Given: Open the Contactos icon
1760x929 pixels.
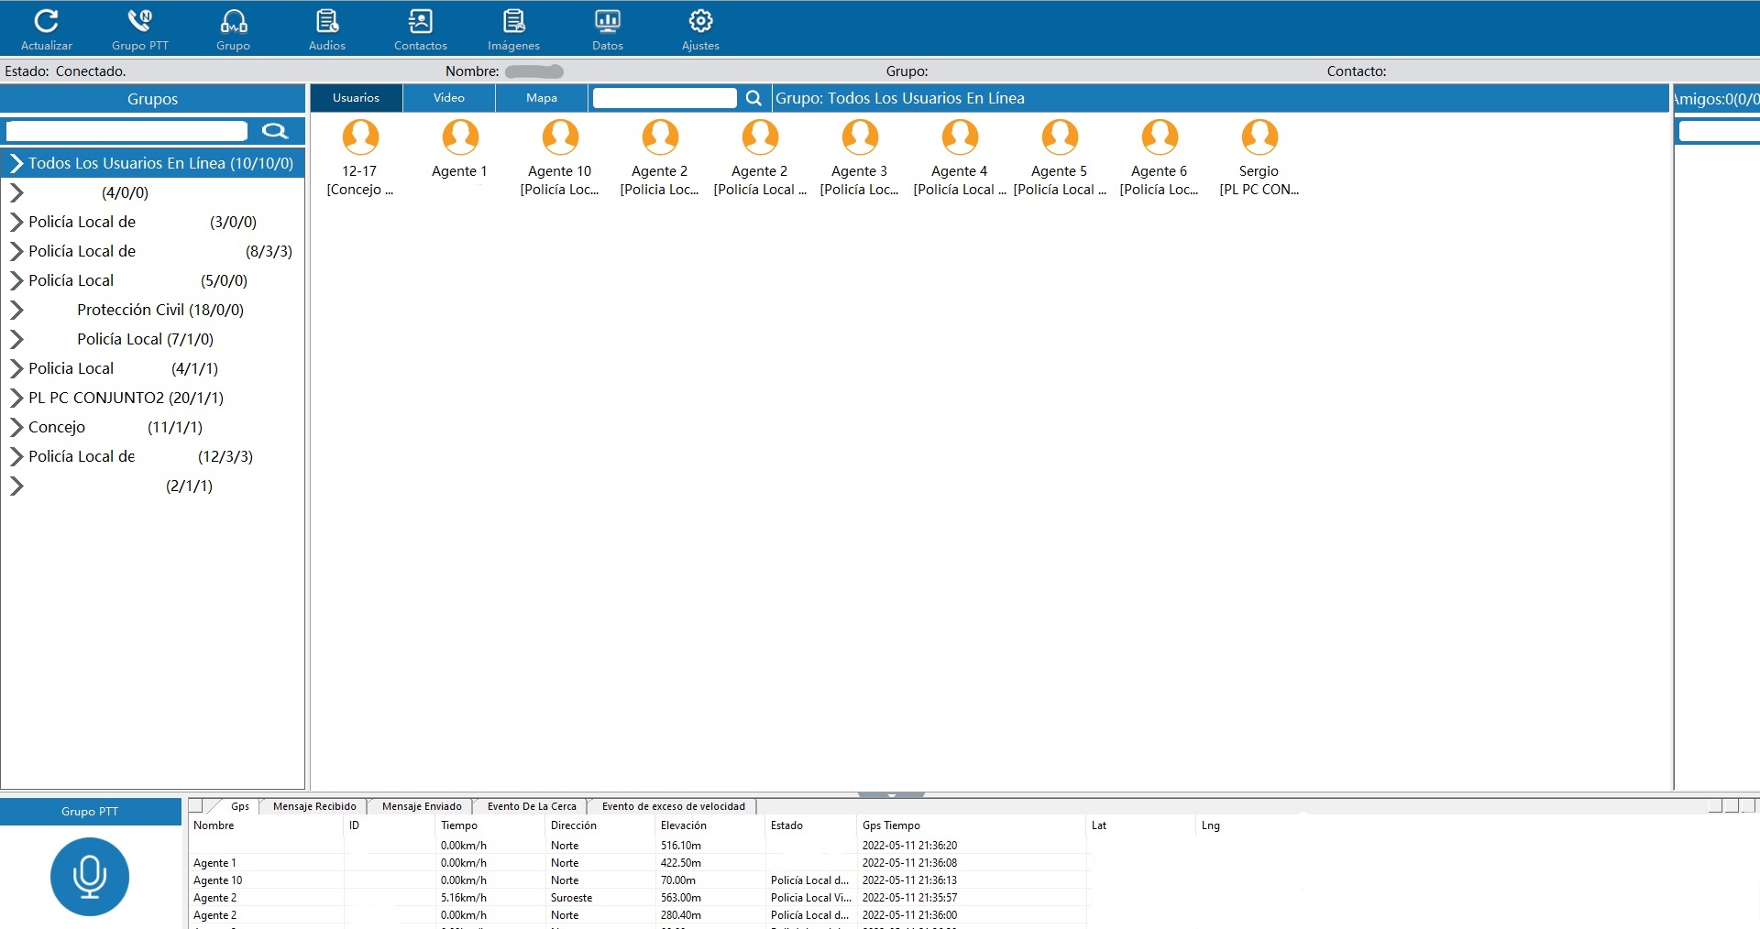Looking at the screenshot, I should 420,21.
